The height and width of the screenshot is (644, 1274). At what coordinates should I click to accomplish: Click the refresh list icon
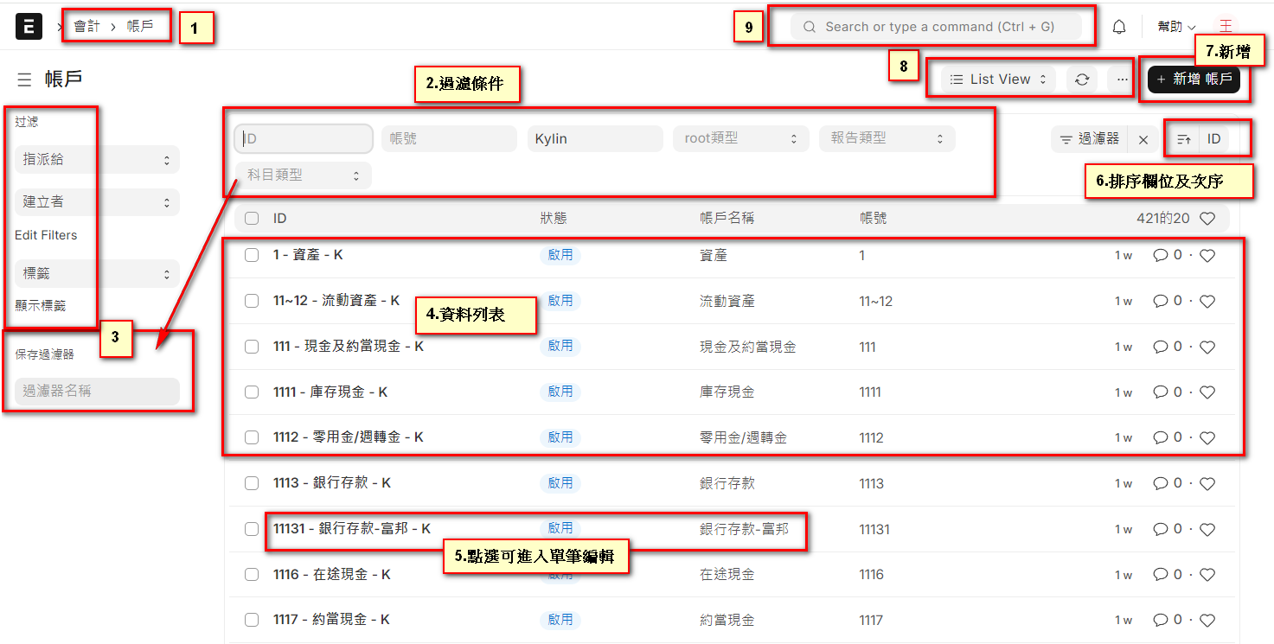(x=1082, y=80)
